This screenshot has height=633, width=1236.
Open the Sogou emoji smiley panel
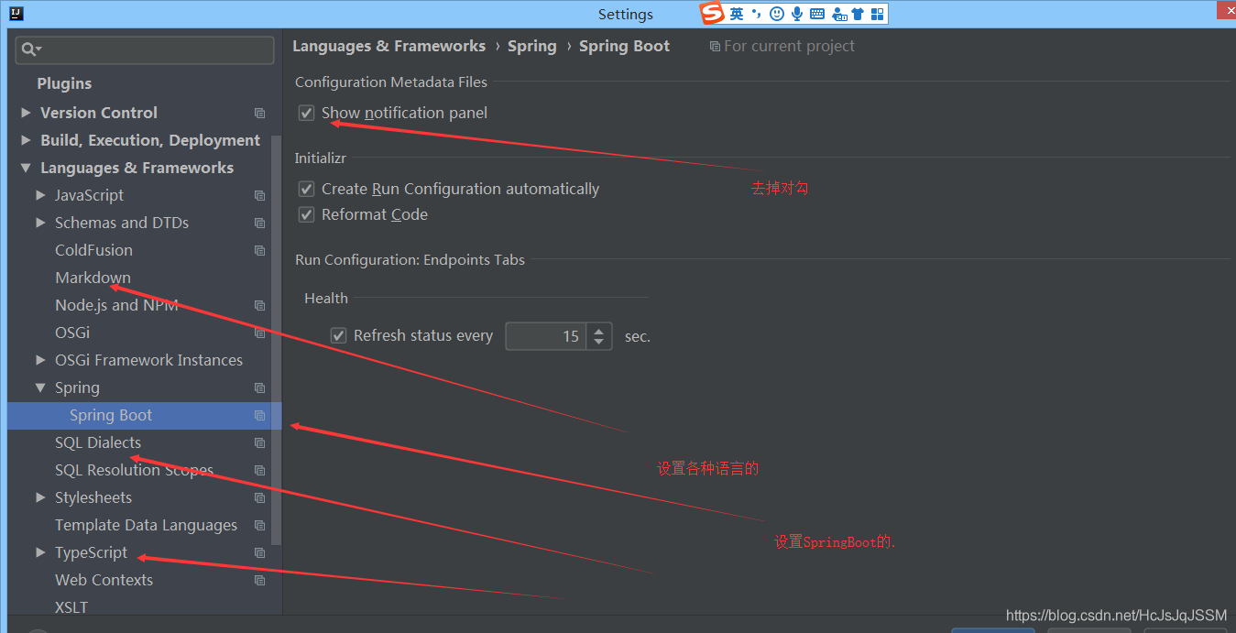pos(777,14)
